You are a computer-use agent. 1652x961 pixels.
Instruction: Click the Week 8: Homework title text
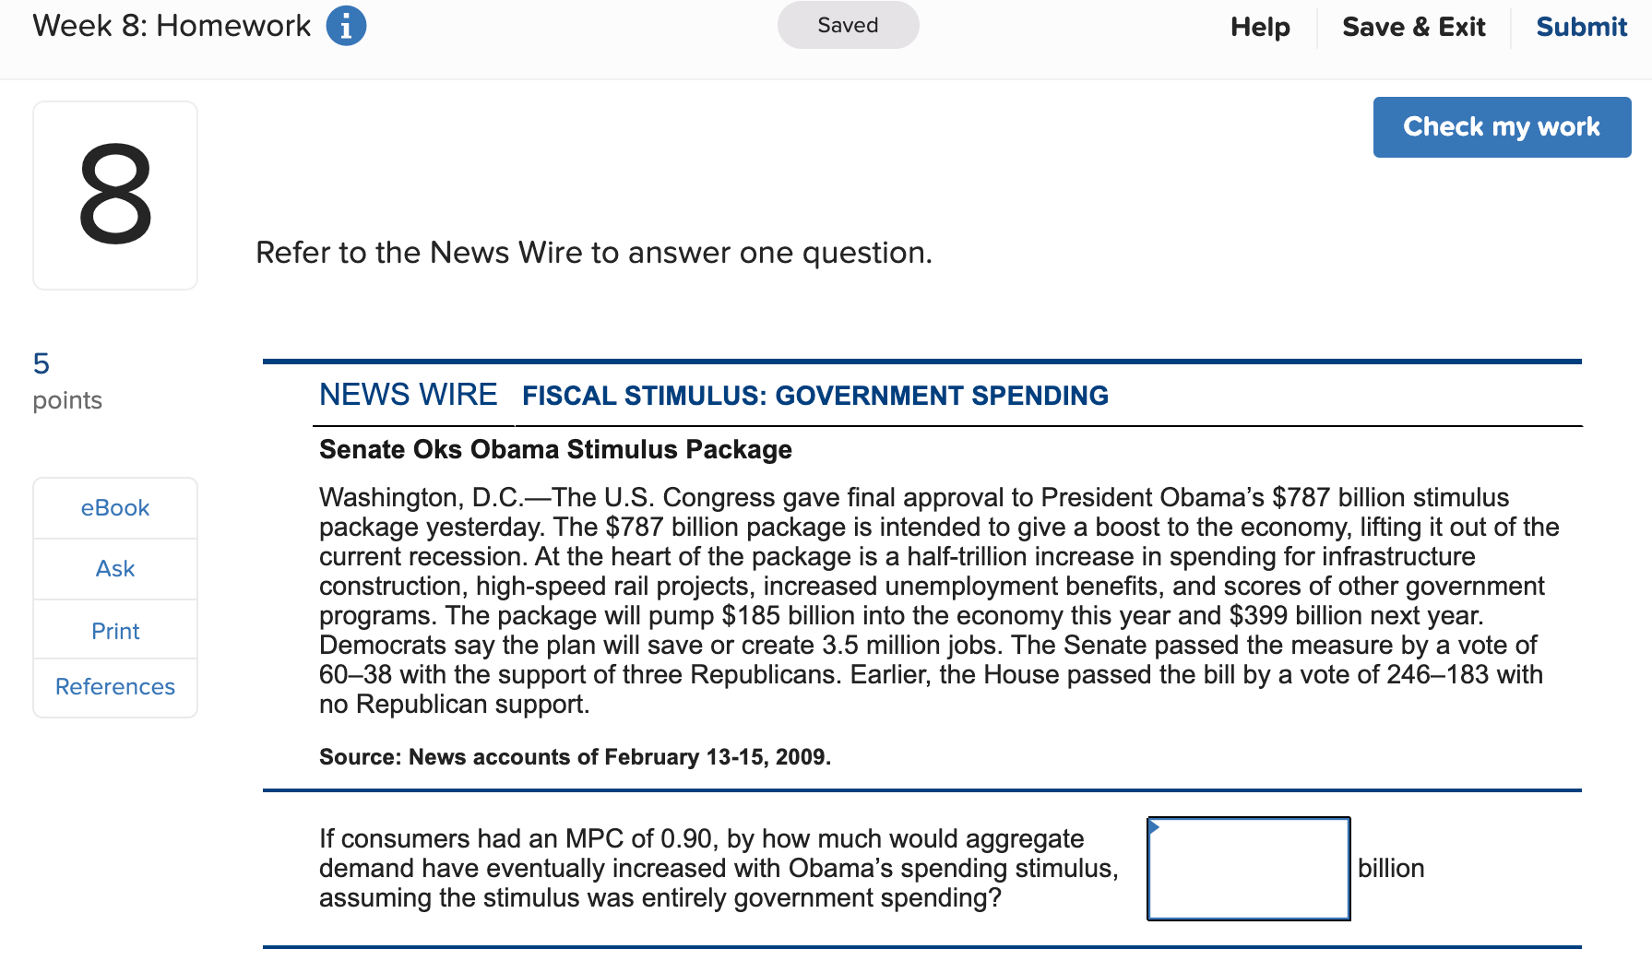pyautogui.click(x=172, y=25)
